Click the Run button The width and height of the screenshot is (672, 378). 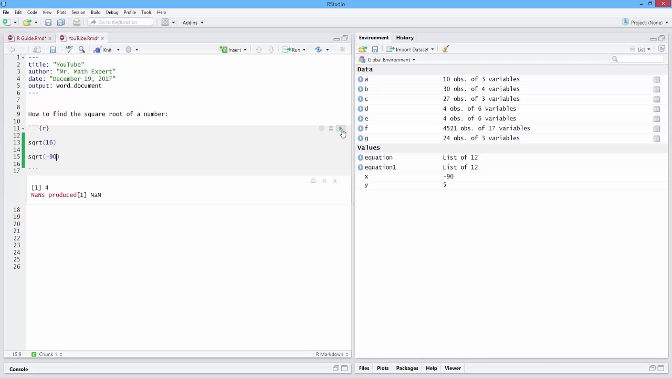coord(292,49)
